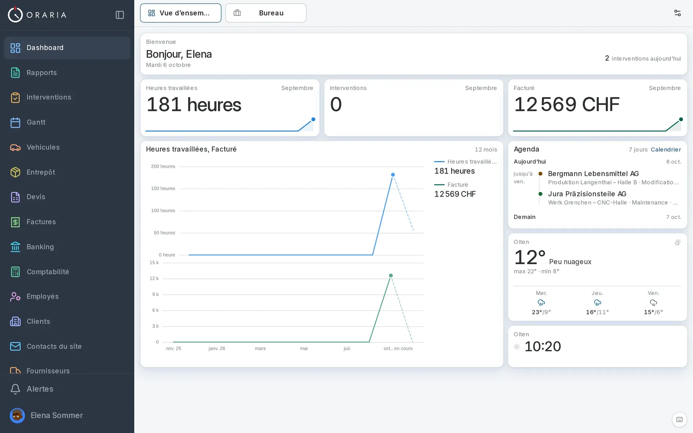Open Vehicules section
The height and width of the screenshot is (433, 693).
pos(67,147)
